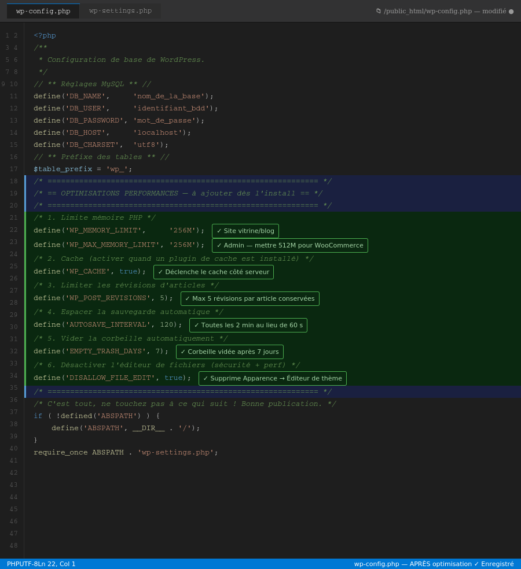The image size is (521, 569).
Task: Click the $table_prefix variable
Action: 63,169
